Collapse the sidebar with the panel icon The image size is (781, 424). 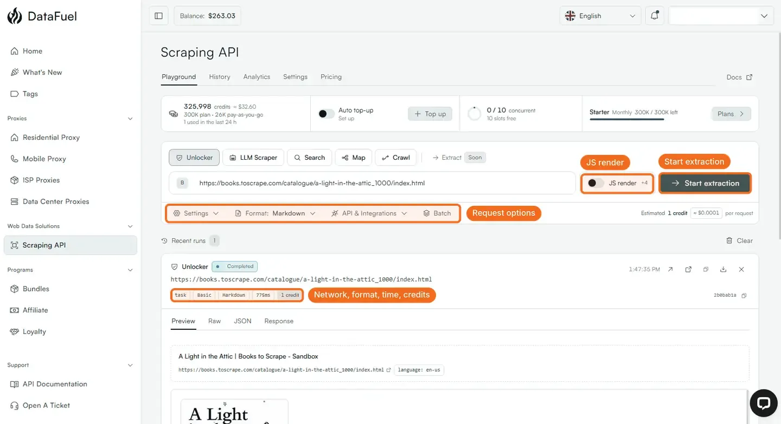[x=158, y=16]
